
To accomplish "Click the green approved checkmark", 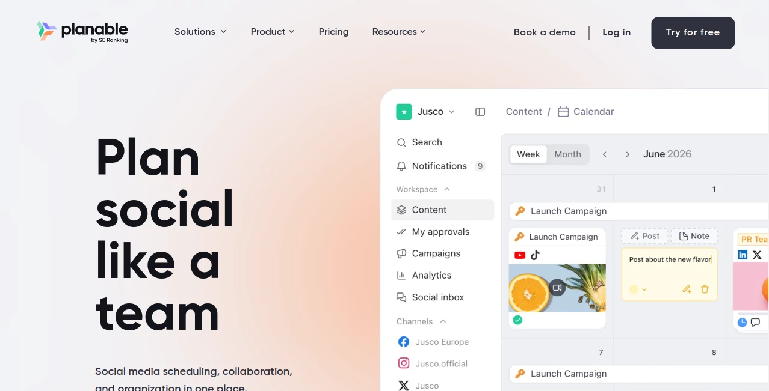I will 517,320.
